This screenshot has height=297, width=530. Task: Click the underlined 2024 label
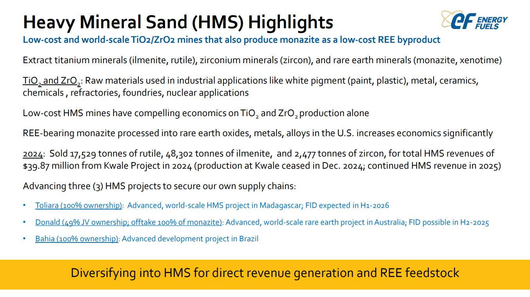(x=33, y=153)
